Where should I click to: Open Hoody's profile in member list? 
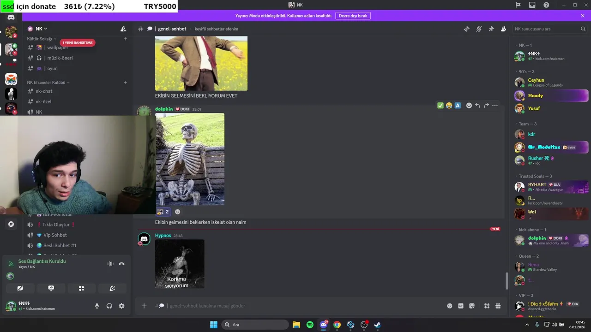551,96
